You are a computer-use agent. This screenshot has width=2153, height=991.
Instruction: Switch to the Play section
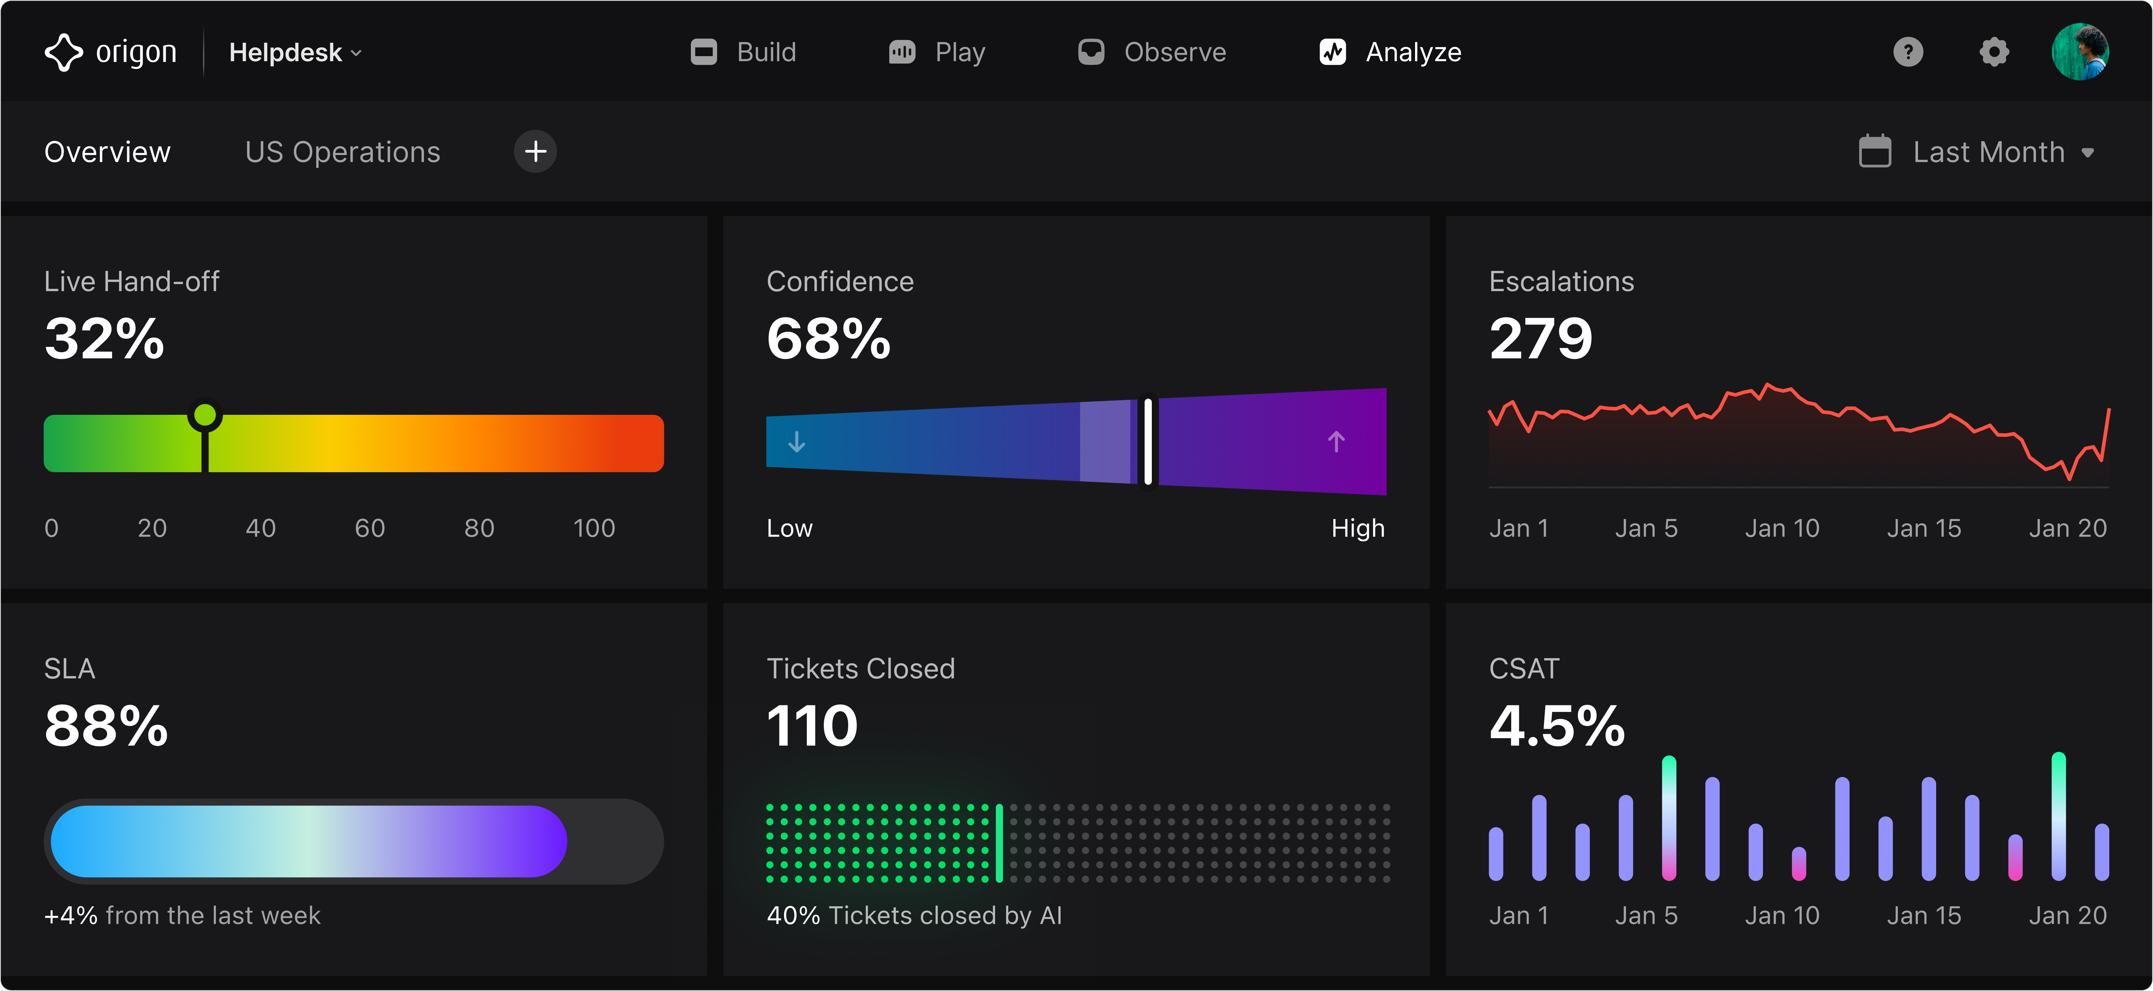click(x=937, y=52)
